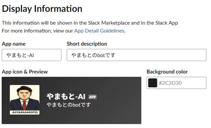211x128 pixels.
Task: Click the red tie in avatar icon
Action: (x=24, y=106)
